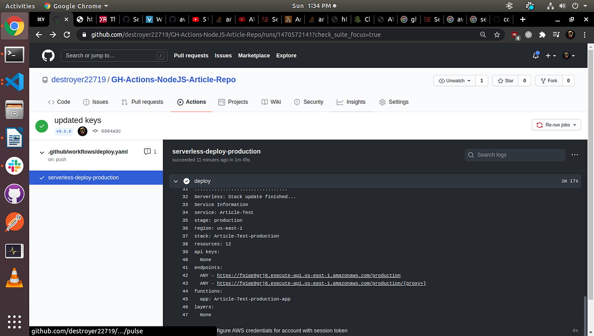Image resolution: width=594 pixels, height=336 pixels.
Task: Collapse the deploy step log
Action: (176, 181)
